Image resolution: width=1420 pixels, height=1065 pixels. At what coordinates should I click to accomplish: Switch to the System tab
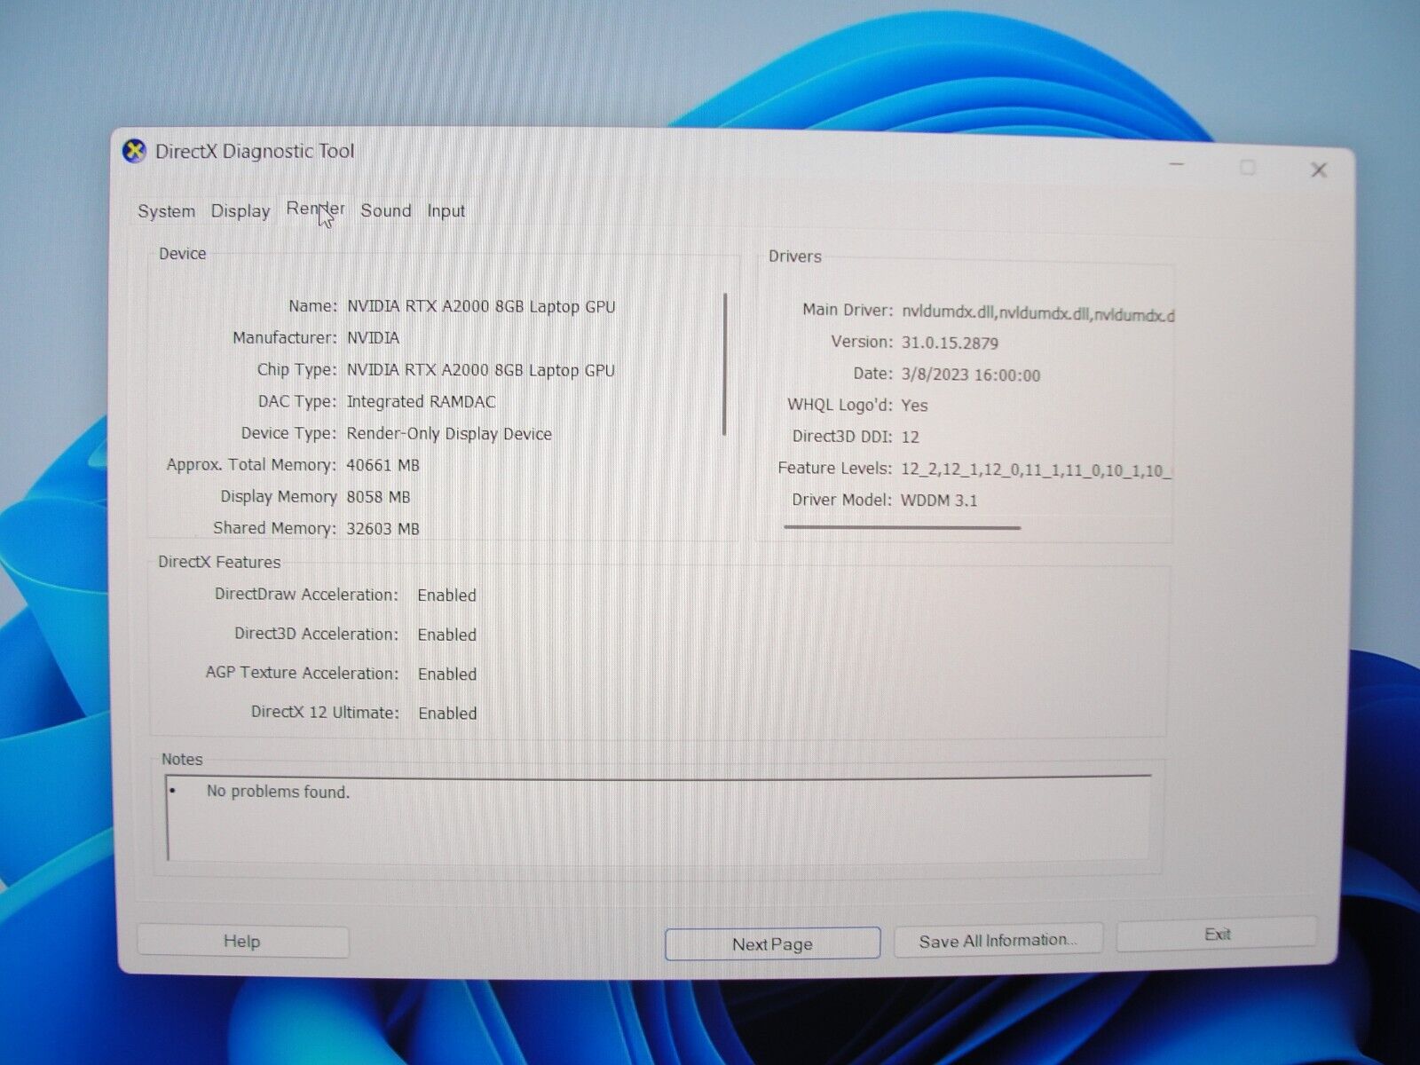click(166, 211)
